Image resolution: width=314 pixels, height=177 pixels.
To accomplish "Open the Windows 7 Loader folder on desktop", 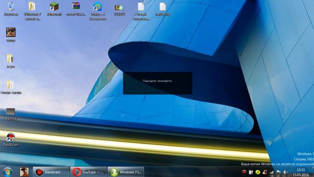I will (32, 11).
